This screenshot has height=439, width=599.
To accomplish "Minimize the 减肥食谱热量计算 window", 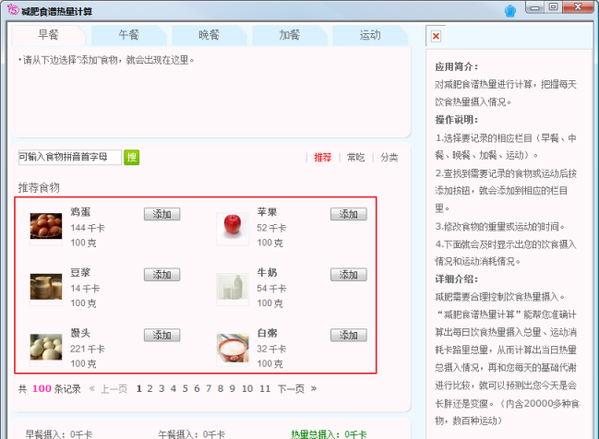I will [x=534, y=7].
